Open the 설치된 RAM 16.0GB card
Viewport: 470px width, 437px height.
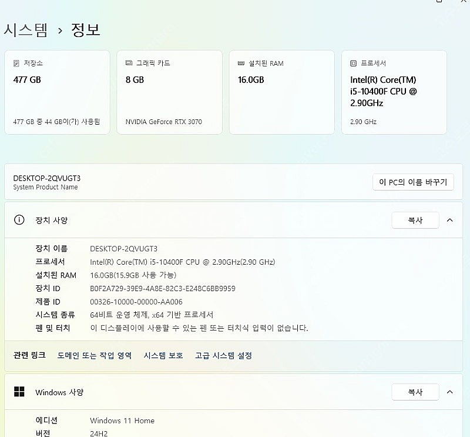click(282, 92)
